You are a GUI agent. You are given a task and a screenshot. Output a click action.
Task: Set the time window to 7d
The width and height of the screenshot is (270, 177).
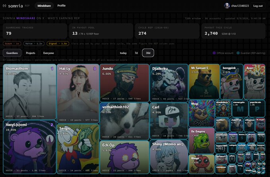click(136, 53)
